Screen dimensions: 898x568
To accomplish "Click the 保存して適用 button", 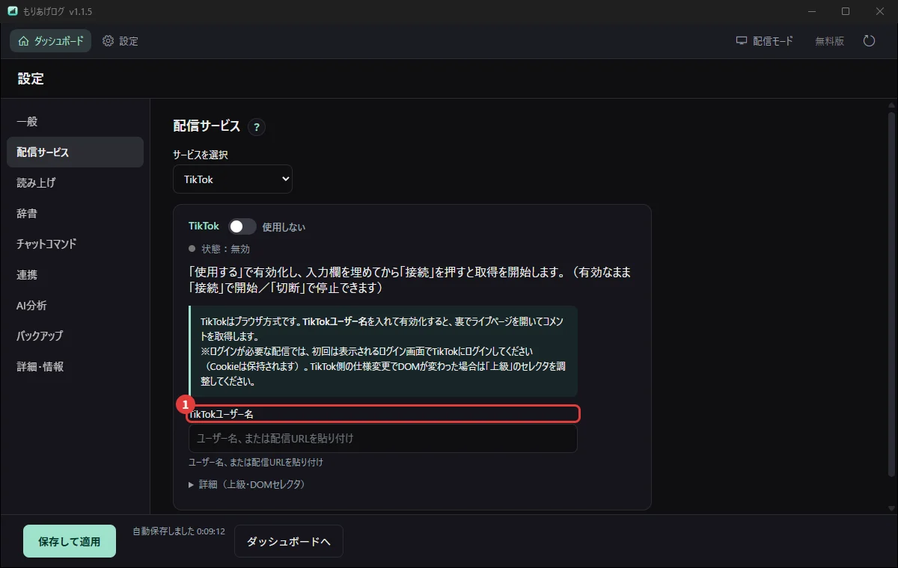I will coord(70,541).
